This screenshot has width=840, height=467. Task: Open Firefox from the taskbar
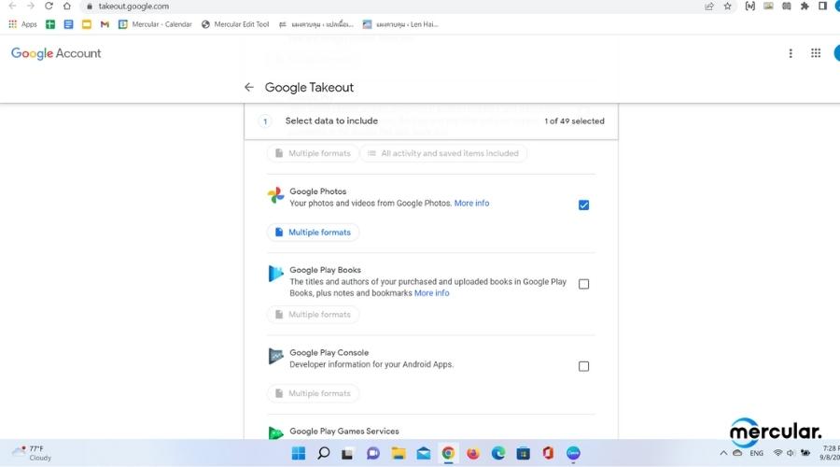tap(473, 454)
